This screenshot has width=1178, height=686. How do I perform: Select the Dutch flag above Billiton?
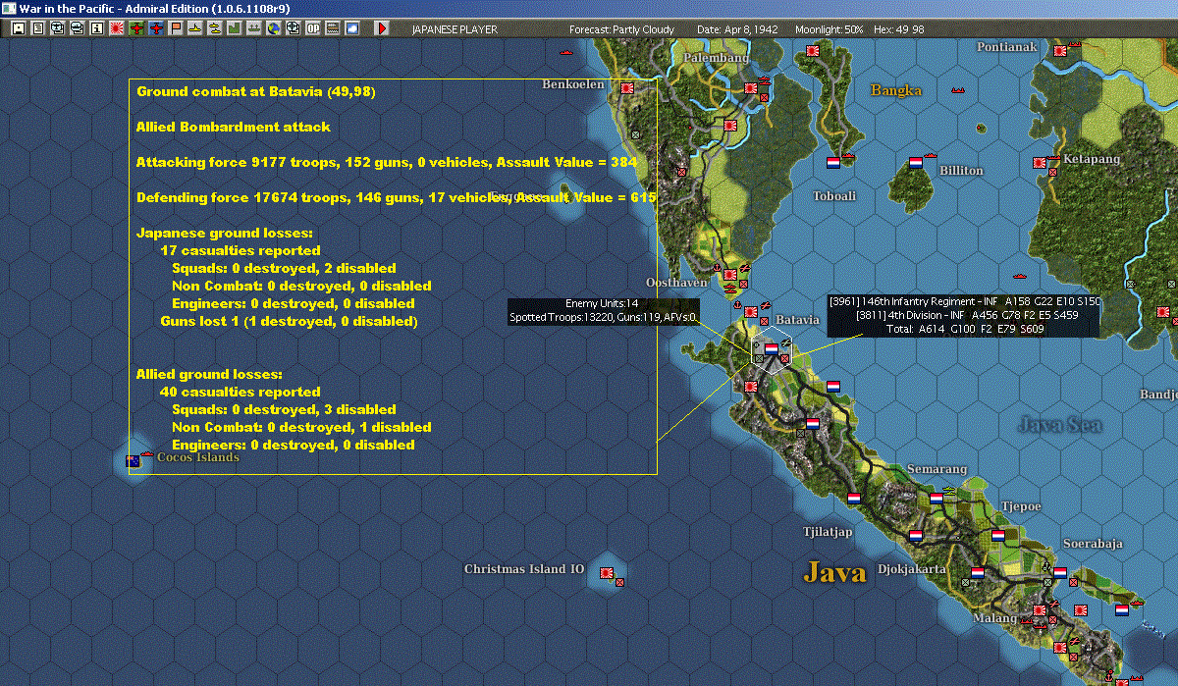916,163
